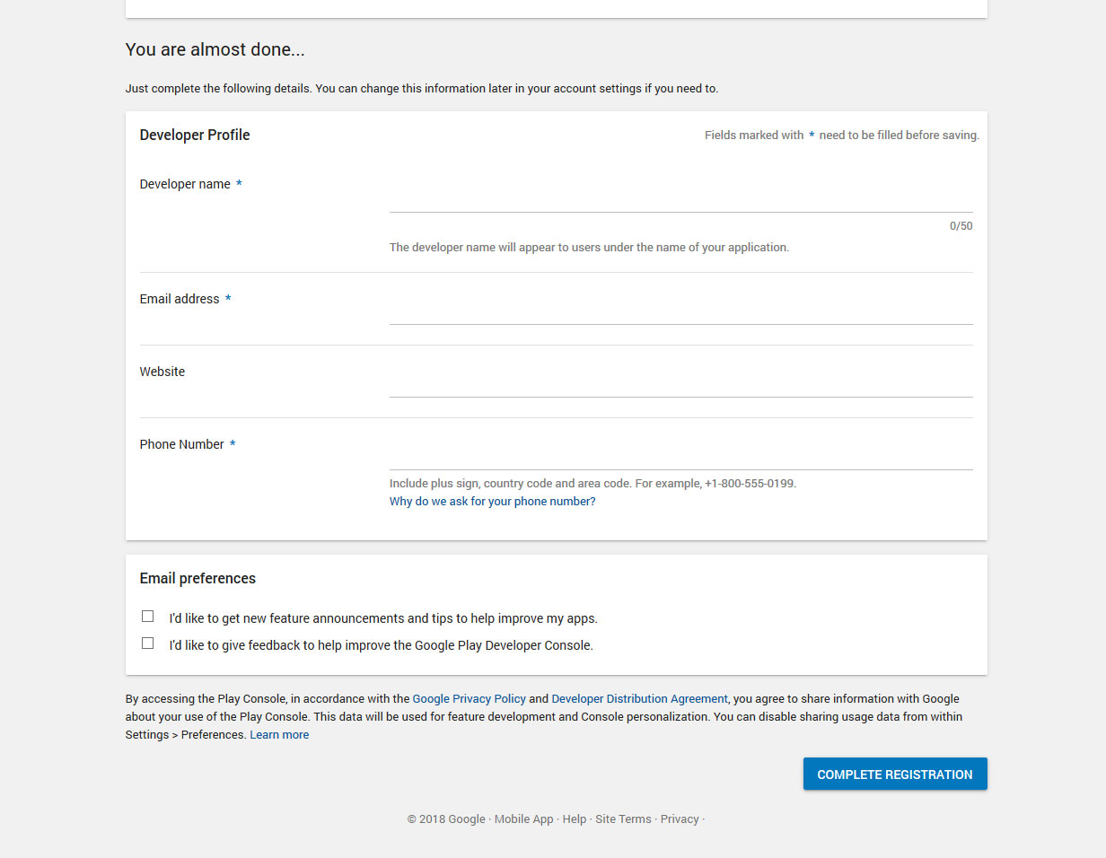The height and width of the screenshot is (858, 1106).
Task: Click into the Phone Number field
Action: (680, 457)
